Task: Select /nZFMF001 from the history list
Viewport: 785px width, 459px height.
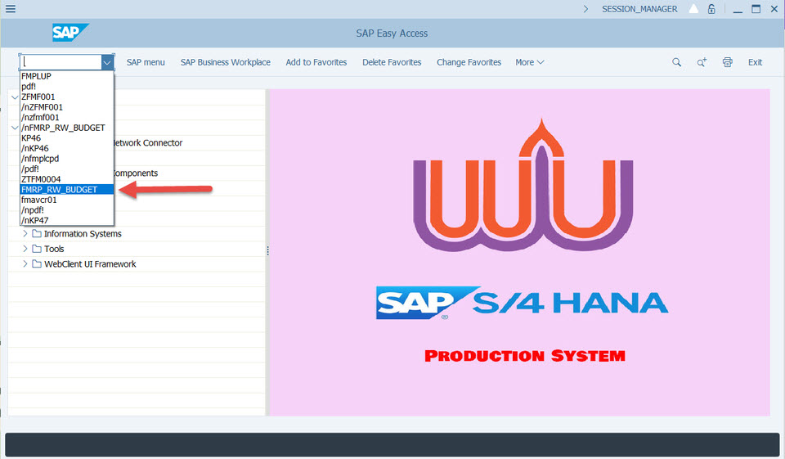Action: coord(67,107)
